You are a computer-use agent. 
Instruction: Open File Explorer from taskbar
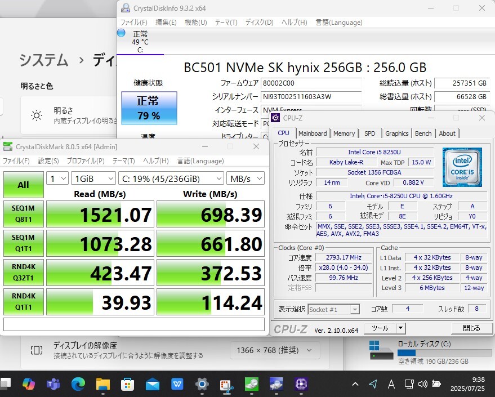coord(102,384)
